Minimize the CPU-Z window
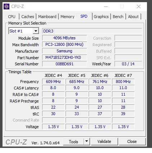152x153 pixels. click(106, 6)
